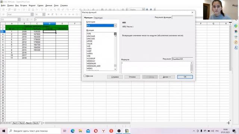The width and height of the screenshot is (239, 134).
Task: Open the Functions fx sidebar icon
Action: point(236,48)
